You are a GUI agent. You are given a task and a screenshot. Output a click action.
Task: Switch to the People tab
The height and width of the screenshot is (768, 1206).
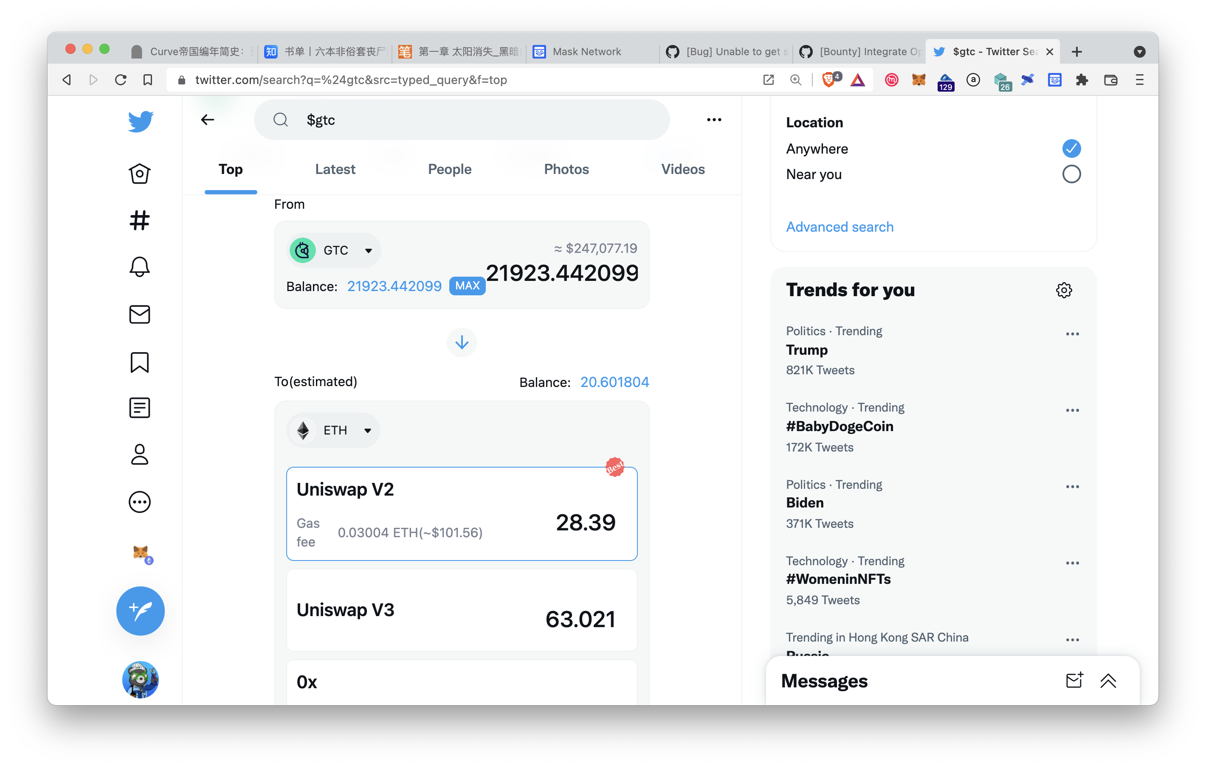pyautogui.click(x=450, y=169)
